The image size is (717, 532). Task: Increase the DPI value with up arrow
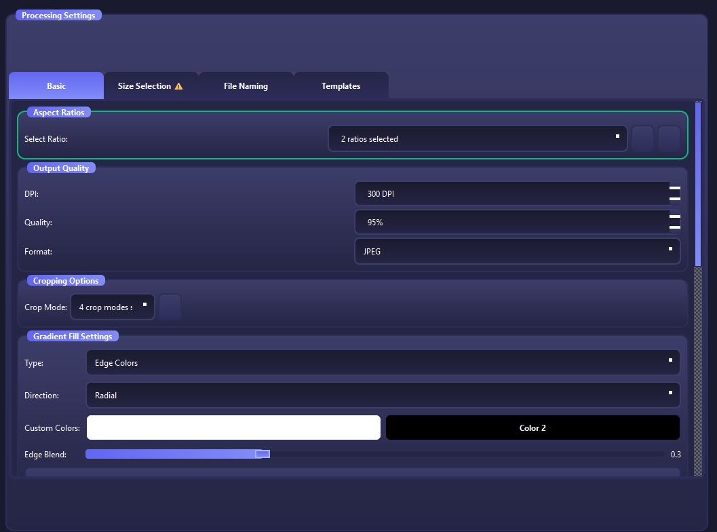pos(675,189)
